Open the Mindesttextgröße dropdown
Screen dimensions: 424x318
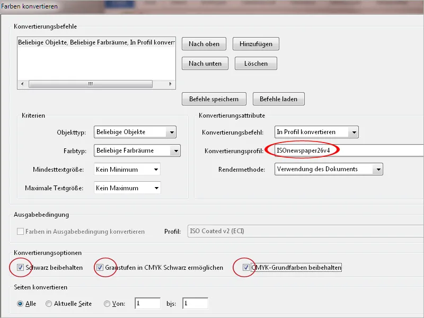127,169
